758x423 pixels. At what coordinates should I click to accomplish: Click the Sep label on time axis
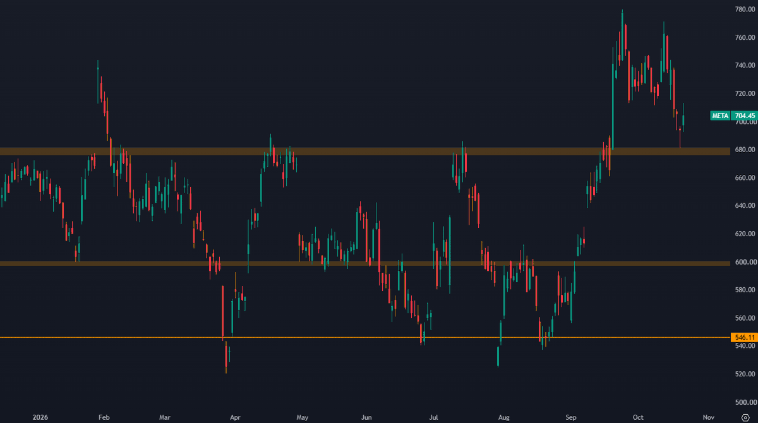(571, 417)
